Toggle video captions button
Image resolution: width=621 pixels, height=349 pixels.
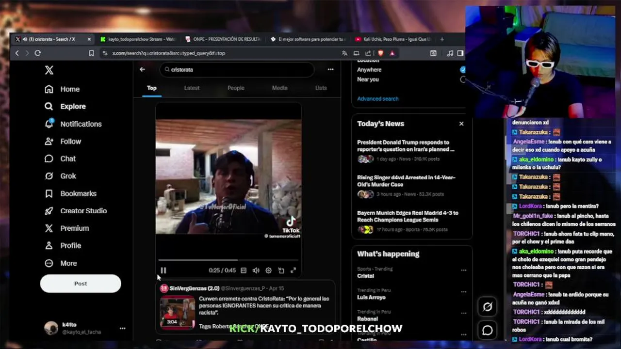[244, 270]
